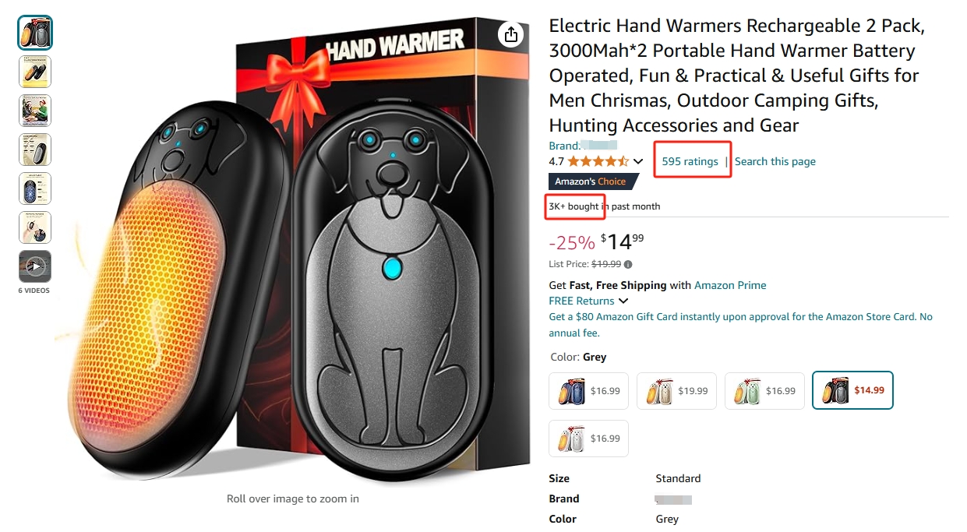Choose the beige color option at $19.99
Viewport: 967px width, 532px height.
pyautogui.click(x=676, y=391)
